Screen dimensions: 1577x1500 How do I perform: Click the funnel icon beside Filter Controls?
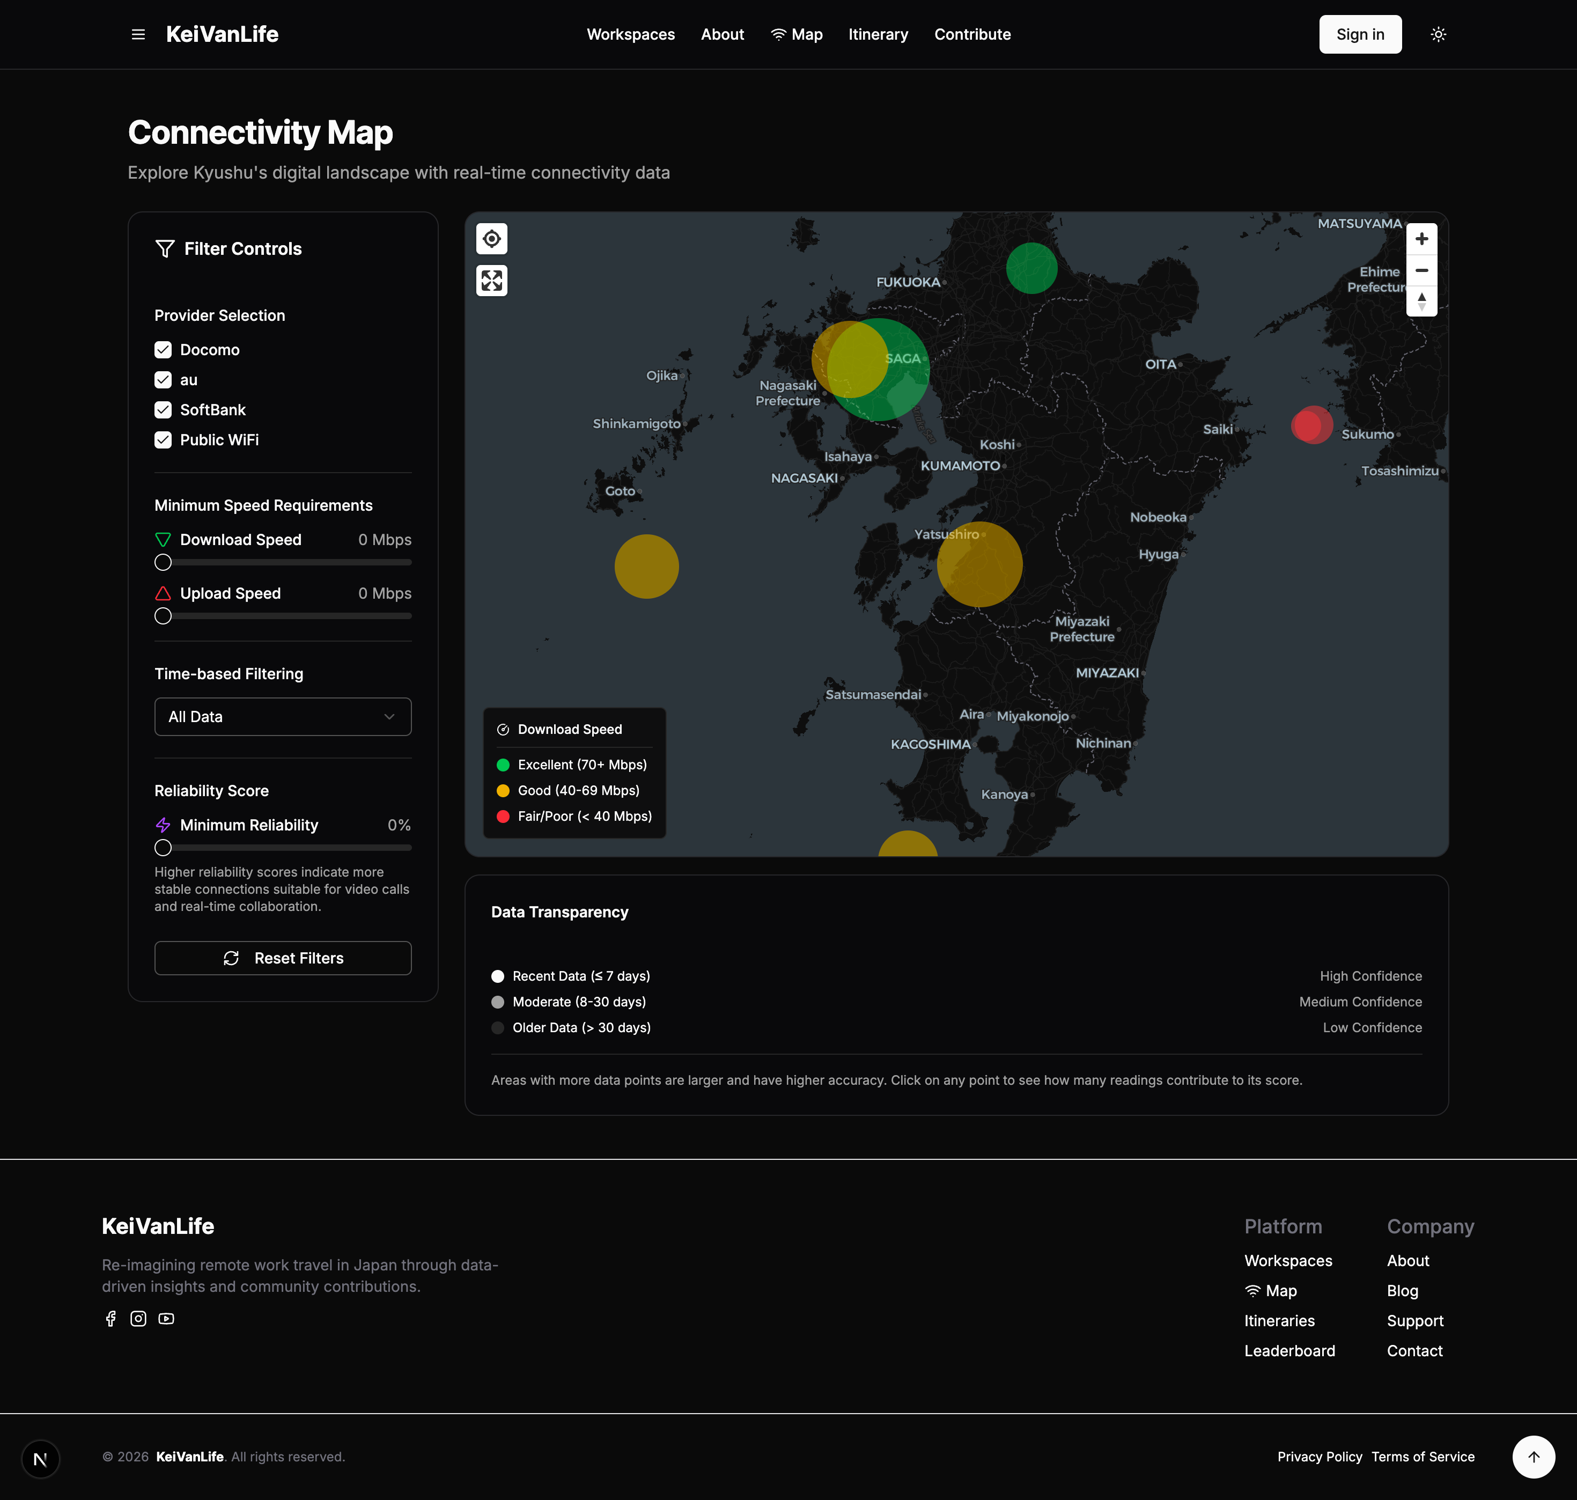click(165, 249)
